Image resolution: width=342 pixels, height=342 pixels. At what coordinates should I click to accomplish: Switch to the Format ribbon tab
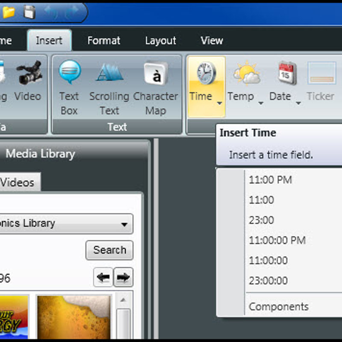click(103, 41)
